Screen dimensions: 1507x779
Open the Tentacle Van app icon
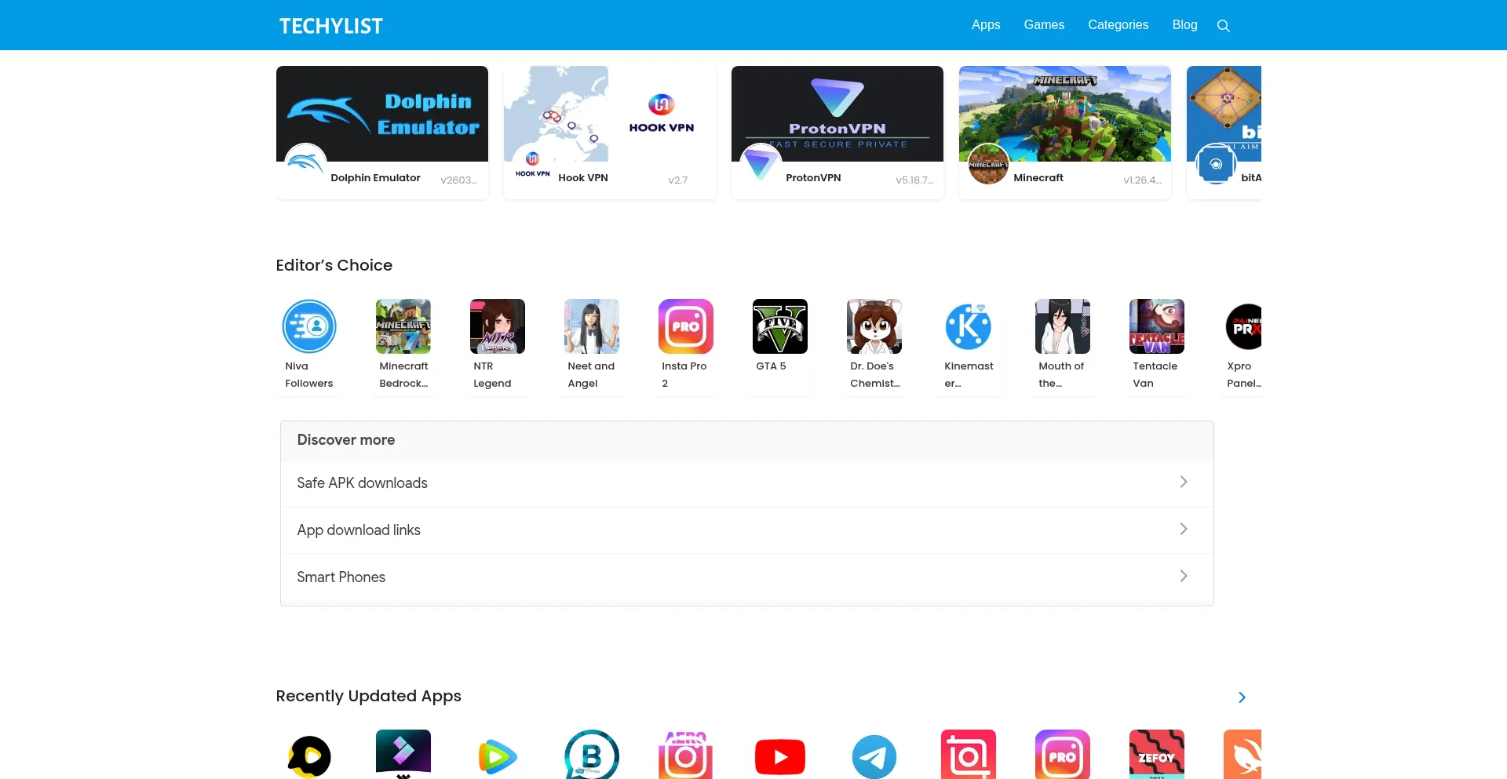tap(1157, 326)
